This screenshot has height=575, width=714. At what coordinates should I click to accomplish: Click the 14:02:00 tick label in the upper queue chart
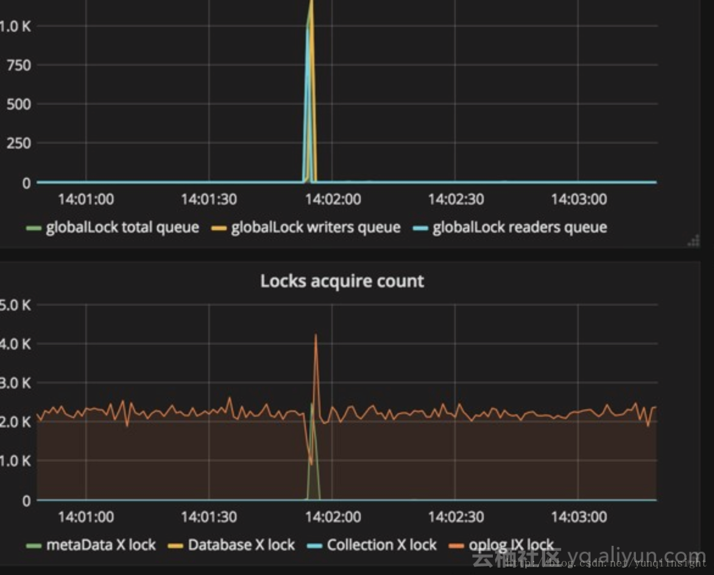[x=333, y=199]
